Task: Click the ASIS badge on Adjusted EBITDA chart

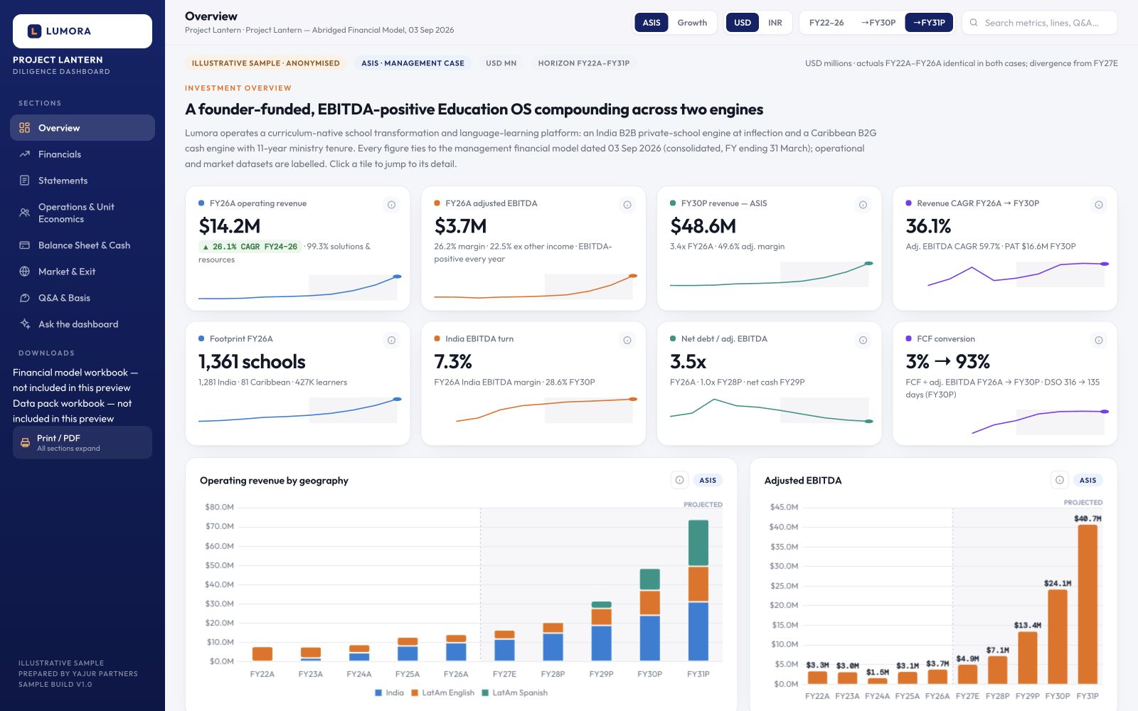Action: coord(1088,480)
